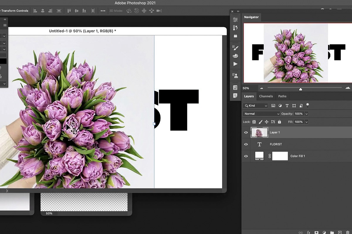Viewport: 352px width, 234px height.
Task: Select the 3D orbit camera icon
Action: tap(129, 11)
